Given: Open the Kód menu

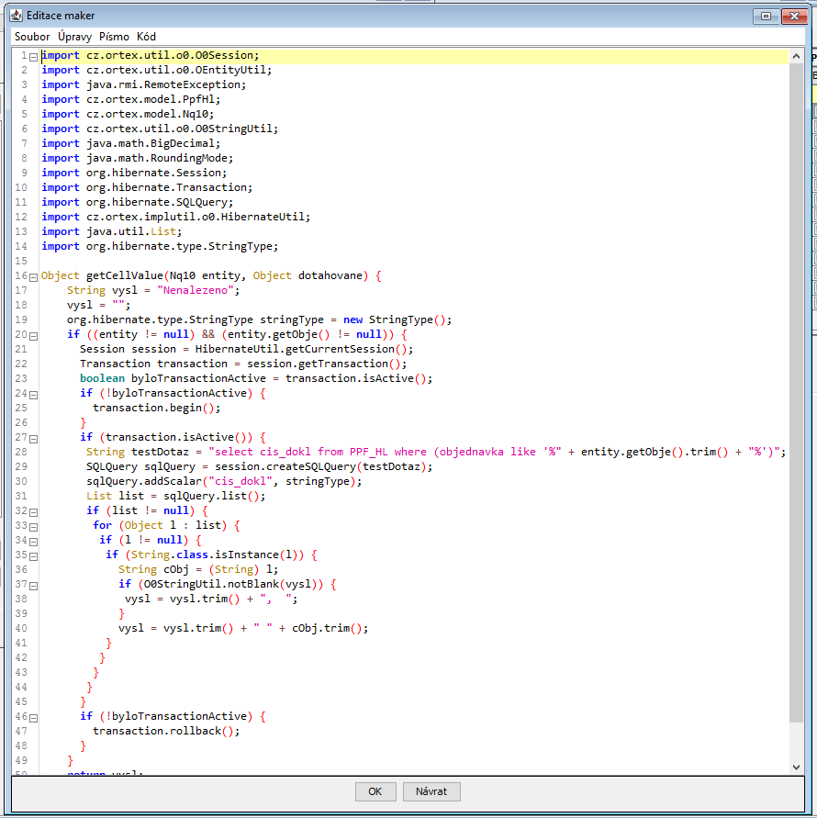Looking at the screenshot, I should [x=146, y=37].
